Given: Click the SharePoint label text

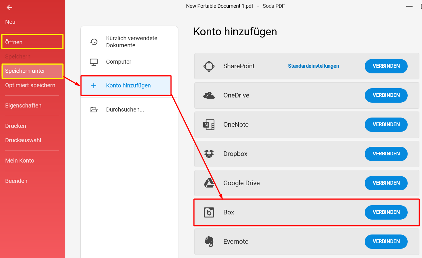Looking at the screenshot, I should tap(239, 66).
